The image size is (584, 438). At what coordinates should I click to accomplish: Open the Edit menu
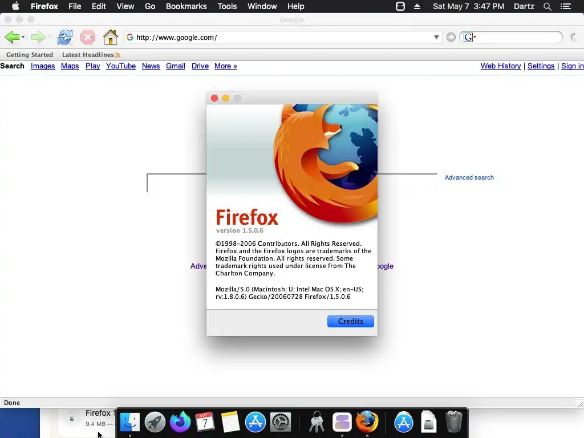pos(99,6)
